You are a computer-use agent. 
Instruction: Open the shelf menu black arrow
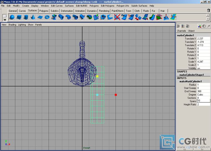(x=5, y=20)
